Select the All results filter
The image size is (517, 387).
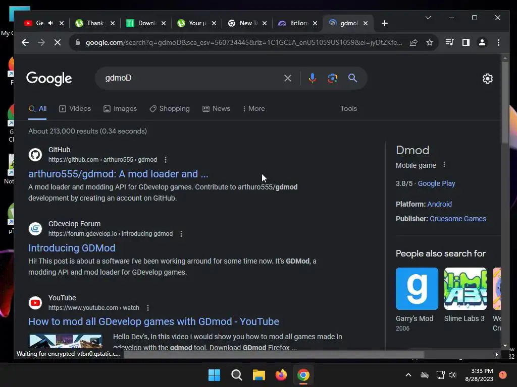pos(37,109)
